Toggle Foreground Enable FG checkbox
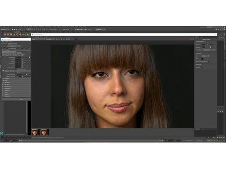 click(x=202, y=68)
